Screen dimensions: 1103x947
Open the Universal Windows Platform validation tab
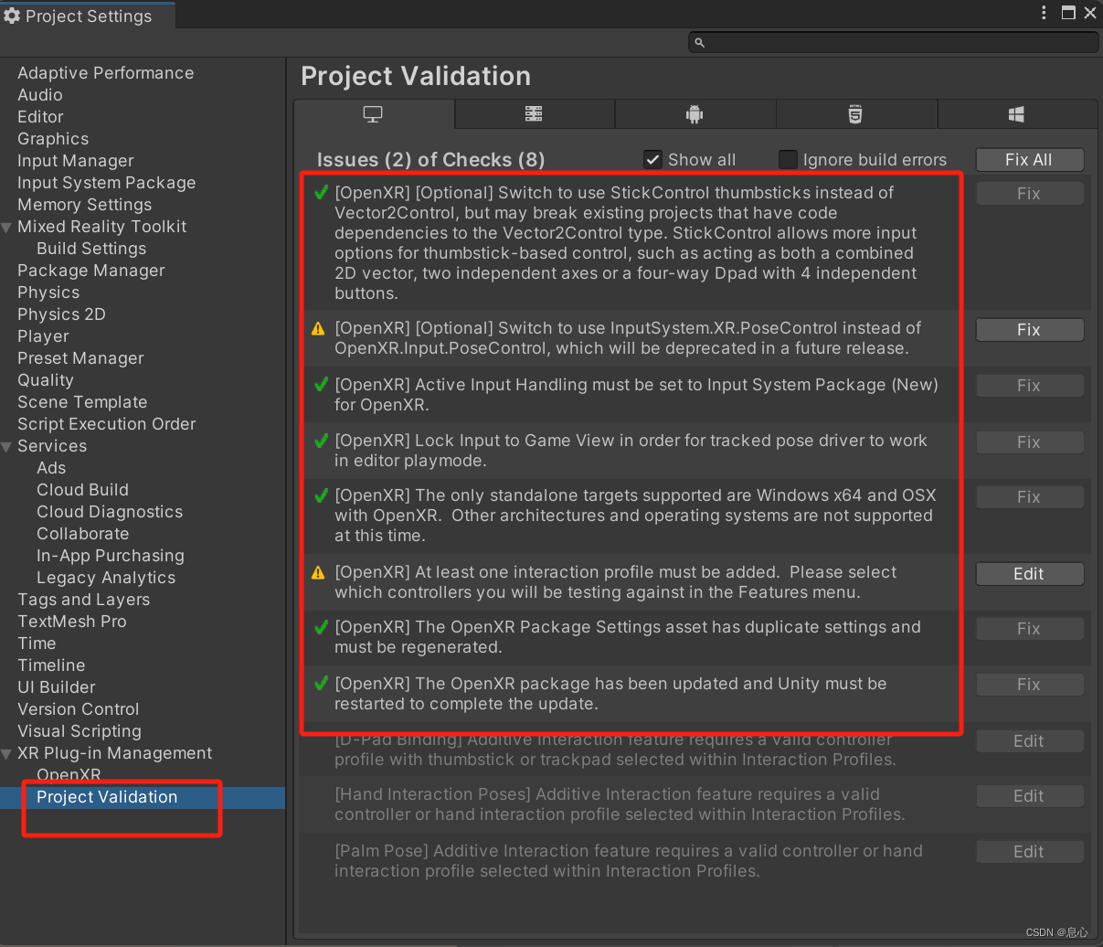pyautogui.click(x=1016, y=113)
